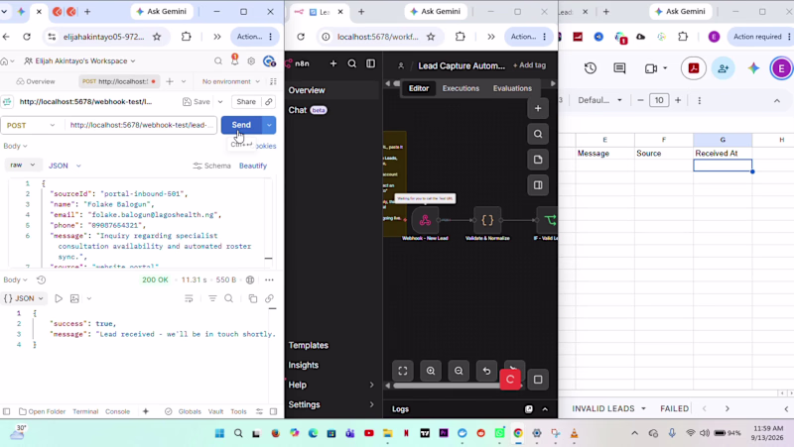Open Postman search via magnifier icon
Image resolution: width=794 pixels, height=447 pixels.
tap(218, 61)
